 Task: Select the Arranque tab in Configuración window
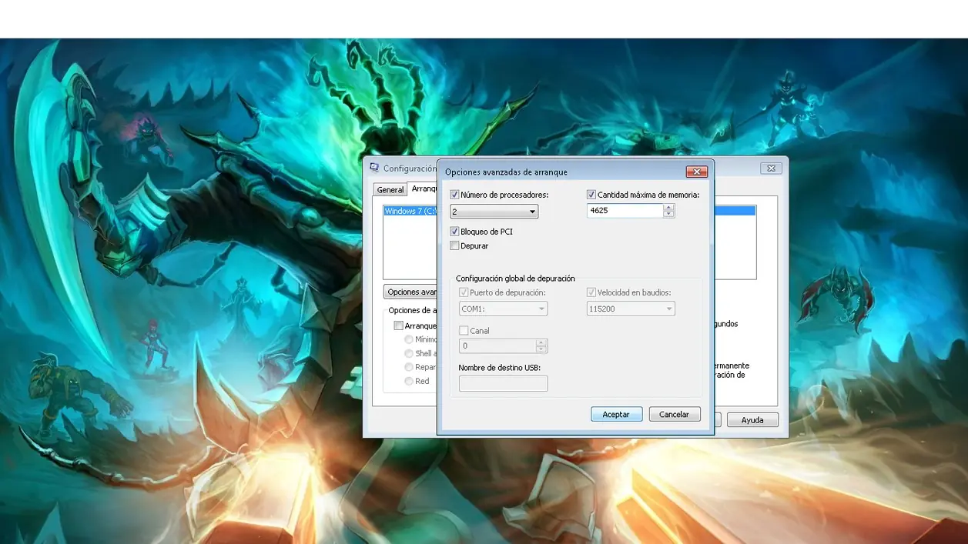pyautogui.click(x=424, y=189)
